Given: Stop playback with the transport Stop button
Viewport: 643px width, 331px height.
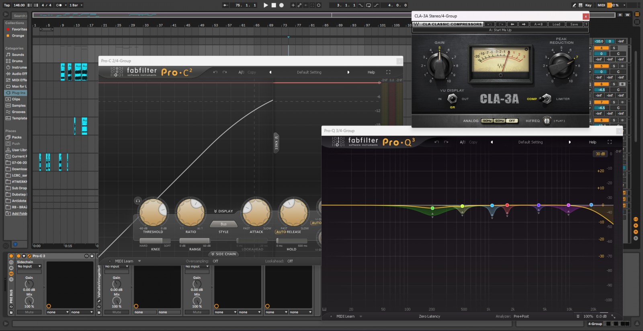Looking at the screenshot, I should [x=274, y=5].
